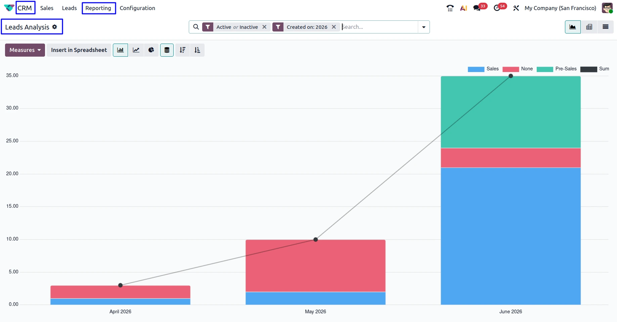The height and width of the screenshot is (322, 617).
Task: Click the June 2026 Pre-Sales green segment
Action: click(x=511, y=112)
